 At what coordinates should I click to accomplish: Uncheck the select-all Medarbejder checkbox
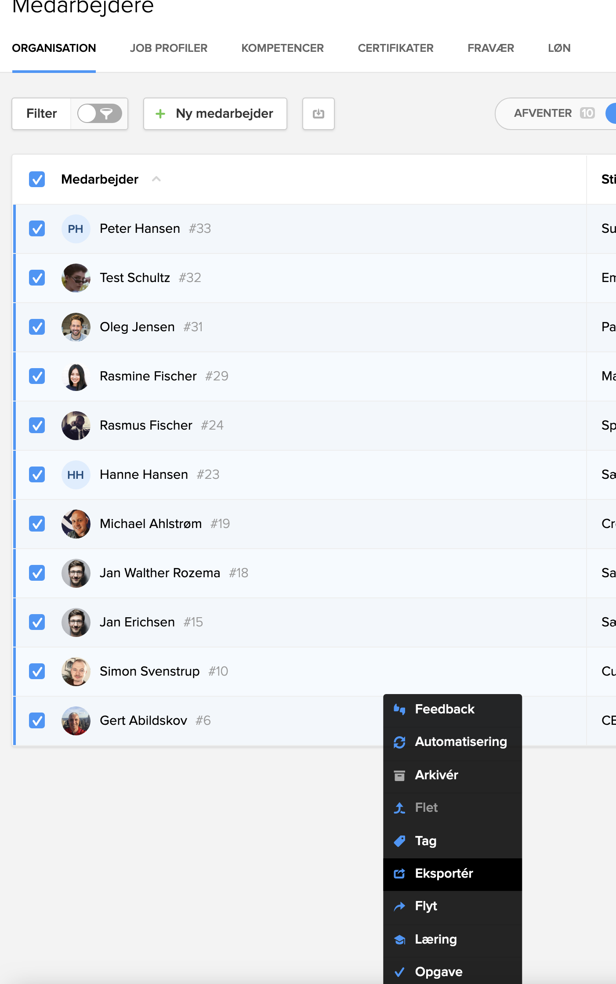(x=37, y=179)
